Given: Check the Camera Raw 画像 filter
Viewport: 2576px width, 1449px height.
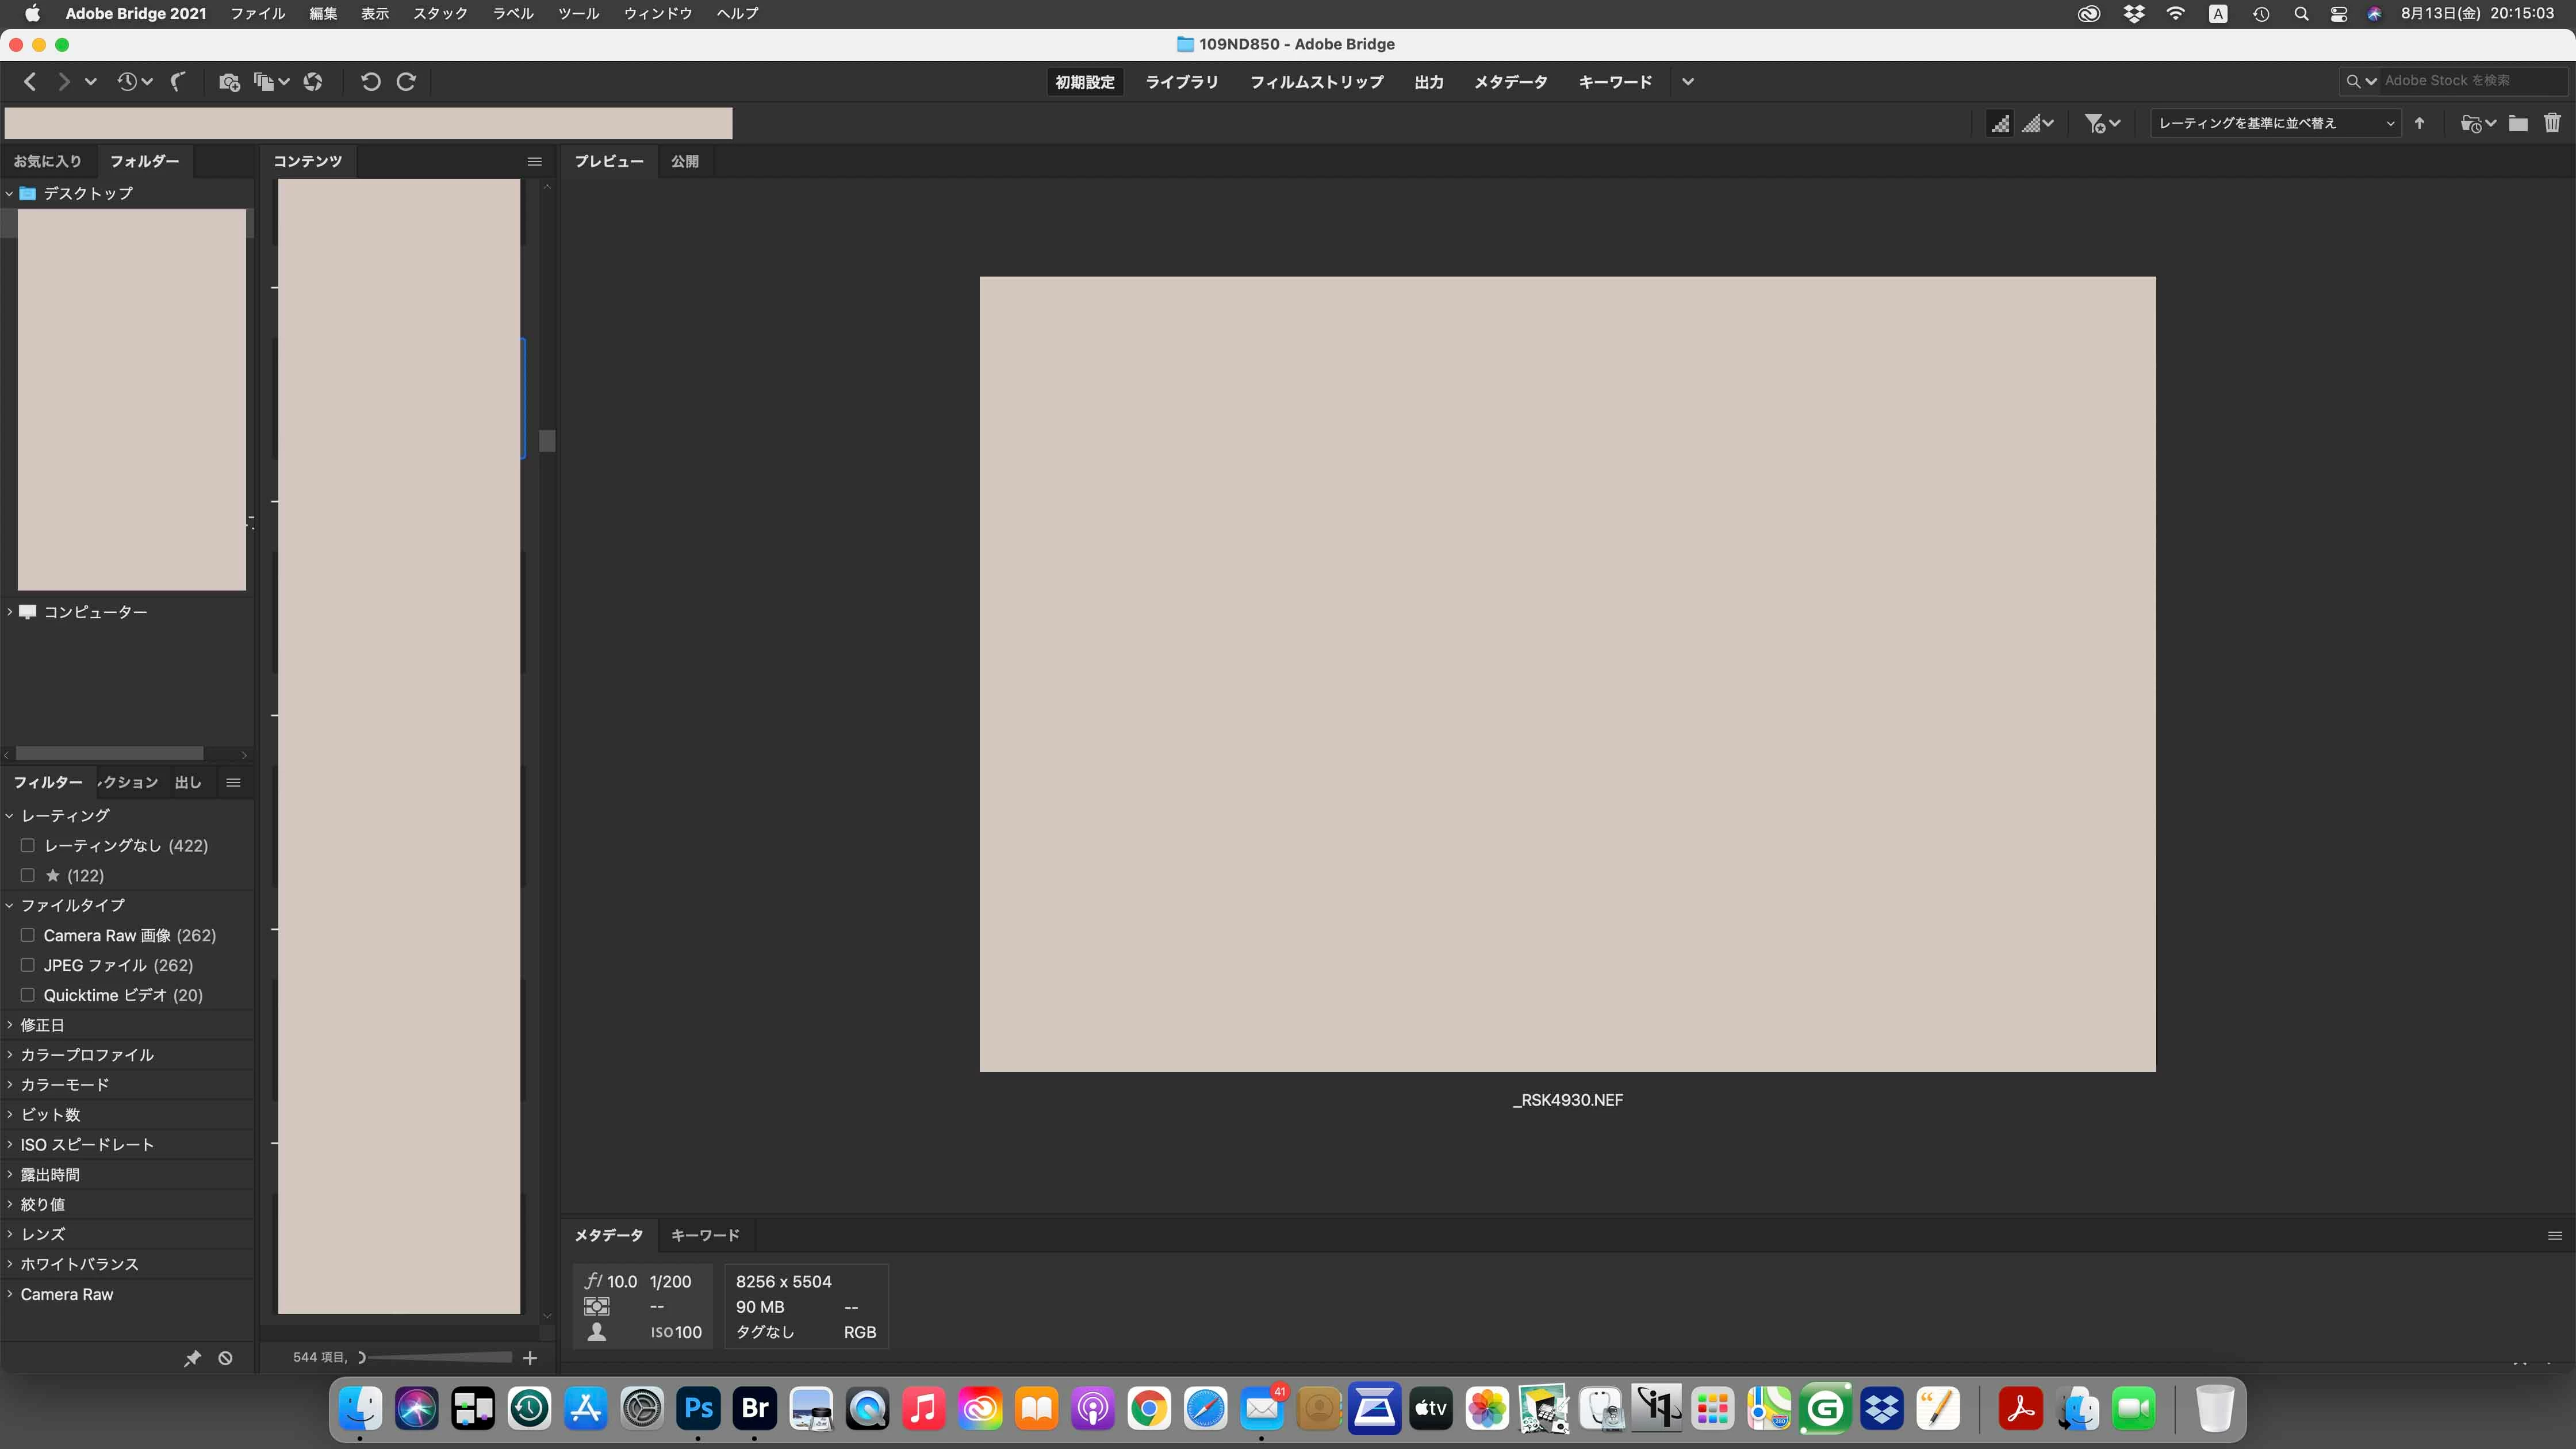Looking at the screenshot, I should [28, 935].
